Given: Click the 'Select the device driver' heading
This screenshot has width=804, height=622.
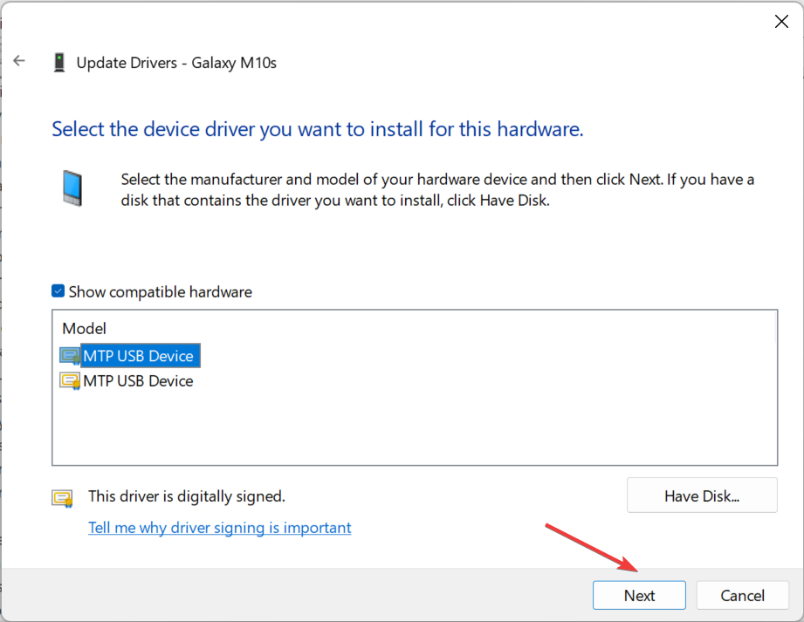Looking at the screenshot, I should [317, 130].
